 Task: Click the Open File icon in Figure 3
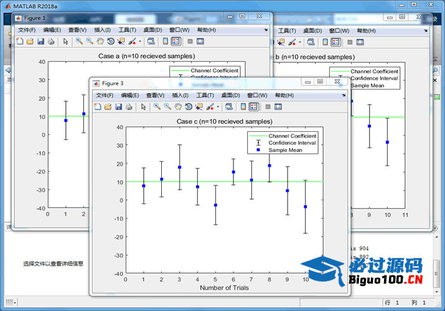point(108,107)
